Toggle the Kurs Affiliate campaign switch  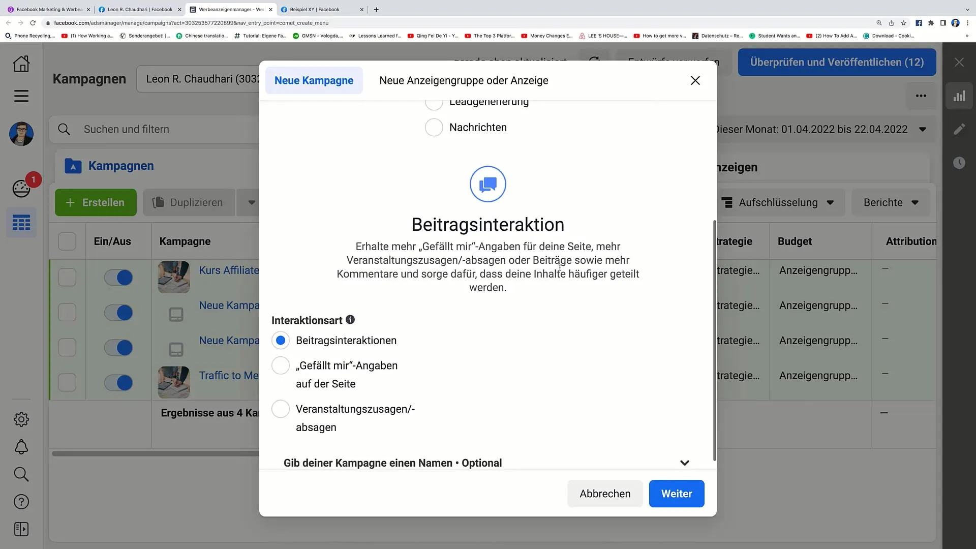coord(118,278)
